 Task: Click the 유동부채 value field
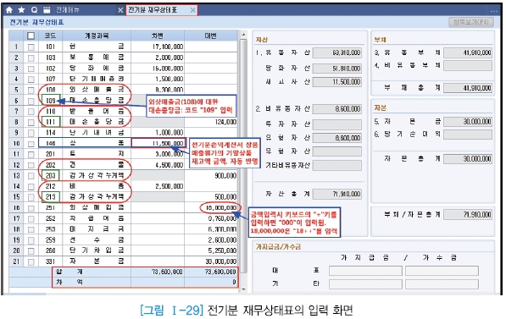(468, 52)
